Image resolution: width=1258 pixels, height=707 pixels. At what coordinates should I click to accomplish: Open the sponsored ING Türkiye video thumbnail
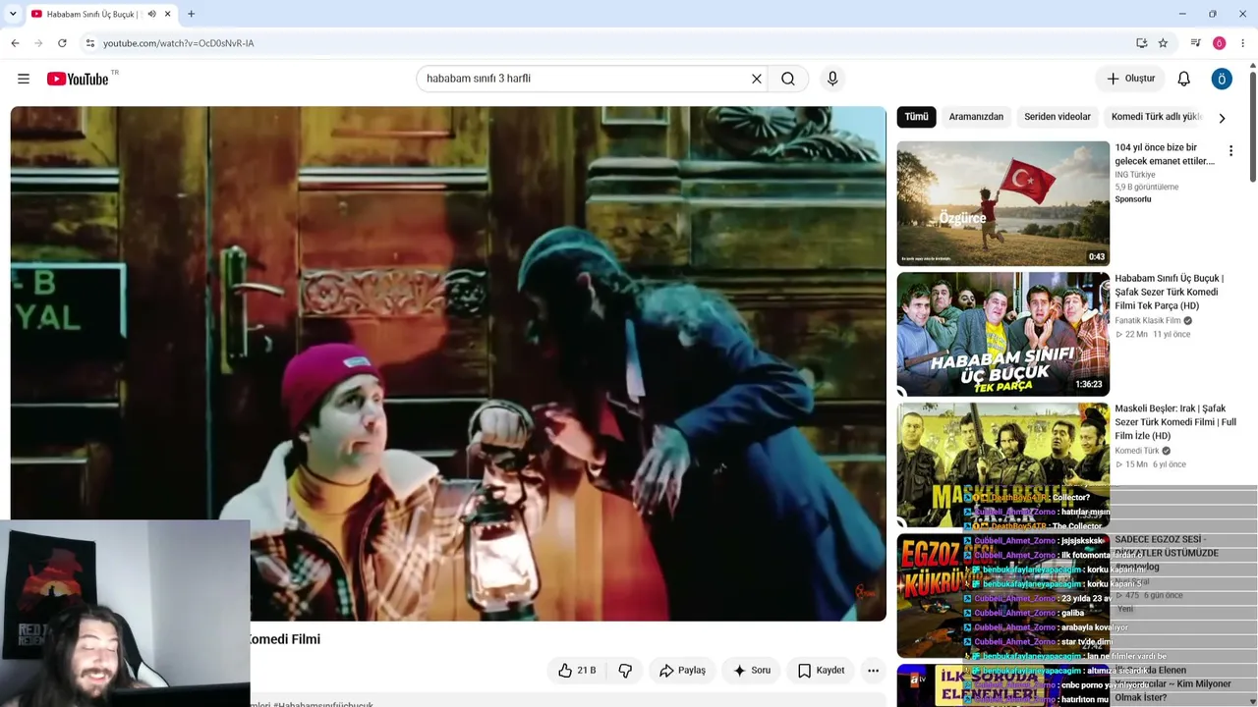(1003, 203)
